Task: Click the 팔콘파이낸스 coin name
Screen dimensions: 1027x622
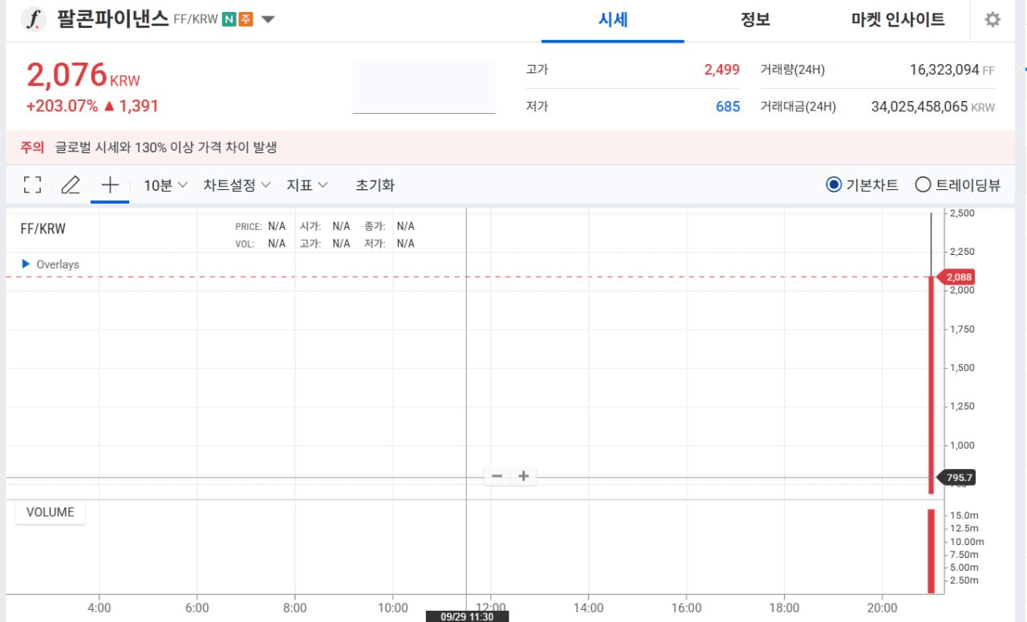Action: coord(112,19)
